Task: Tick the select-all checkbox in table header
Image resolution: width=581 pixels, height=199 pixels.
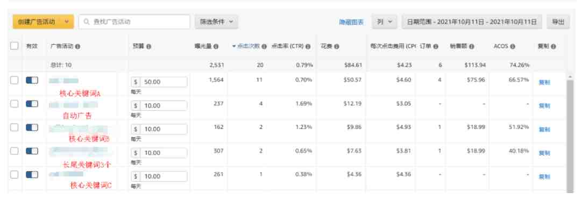Action: tap(14, 46)
